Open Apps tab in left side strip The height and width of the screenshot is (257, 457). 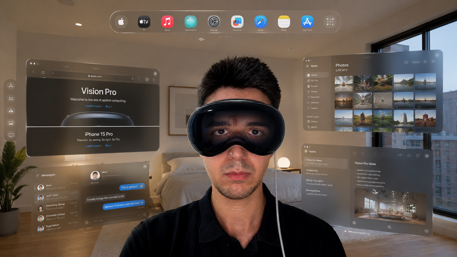point(11,86)
